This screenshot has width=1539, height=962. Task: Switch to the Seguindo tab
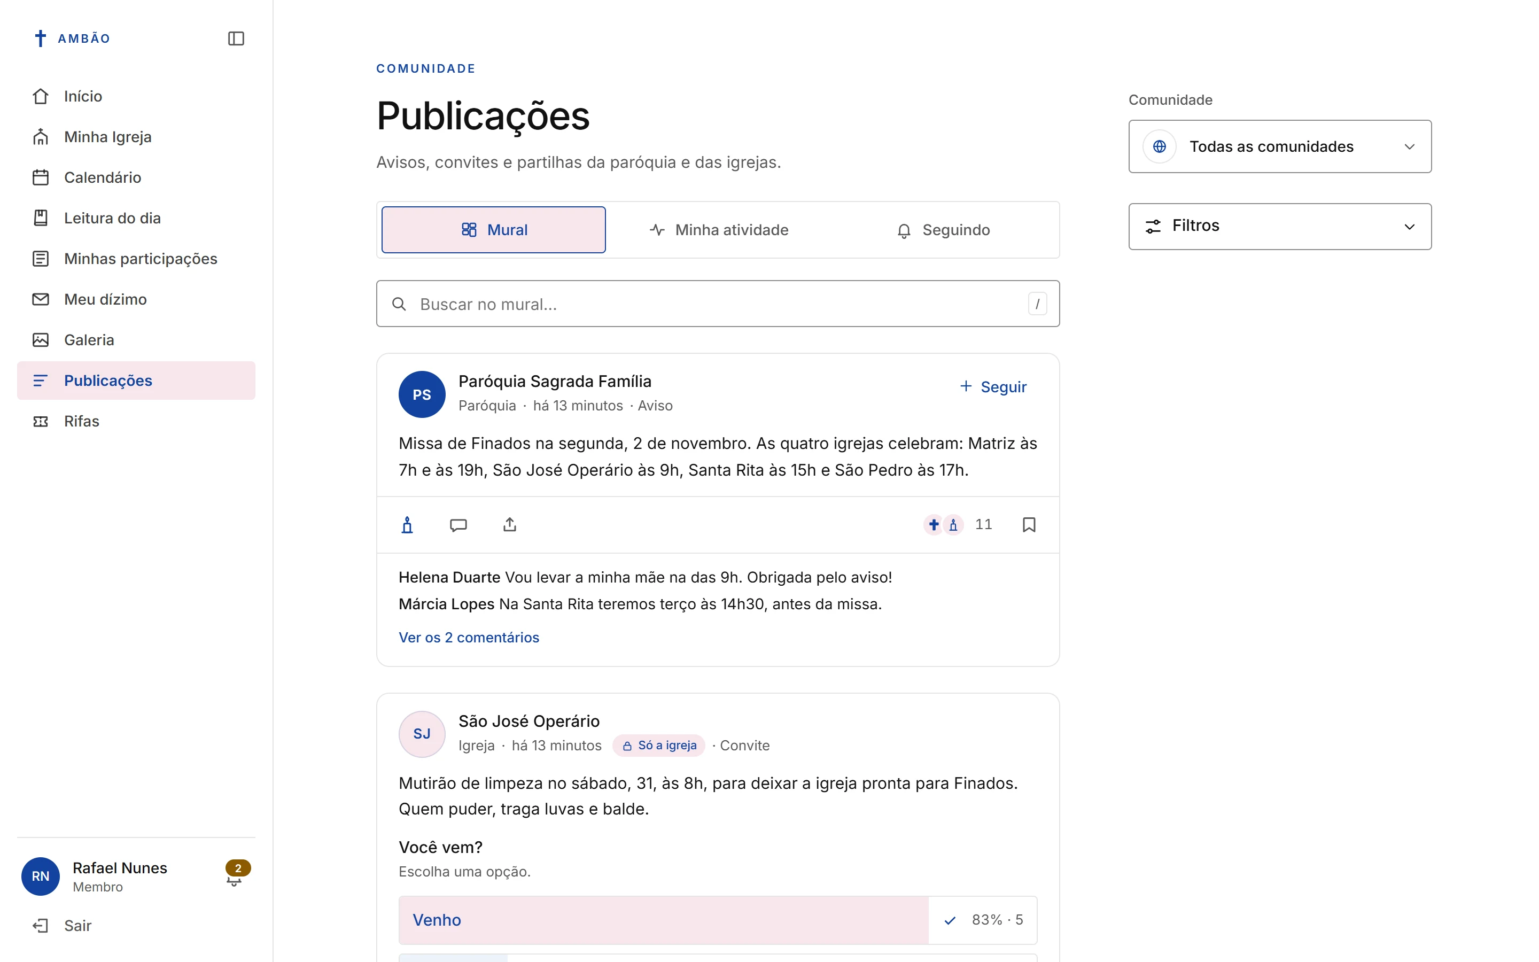pos(943,230)
